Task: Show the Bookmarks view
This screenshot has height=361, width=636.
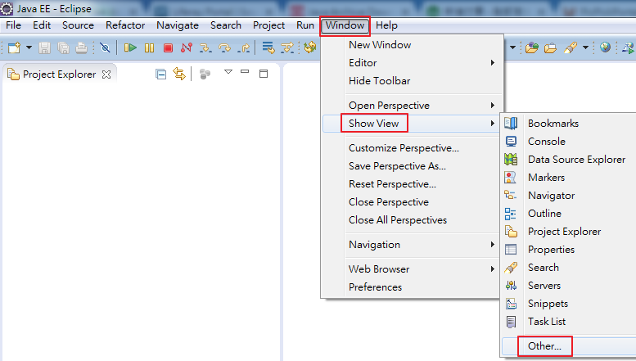Action: point(569,124)
